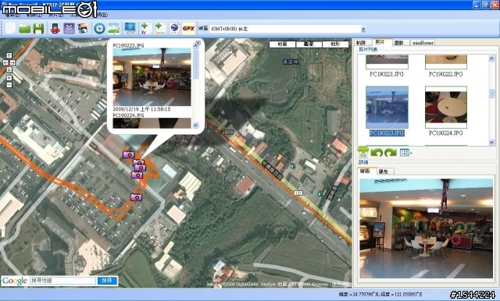Select the PC190223.JPG thumbnail in photo list

pos(387,108)
